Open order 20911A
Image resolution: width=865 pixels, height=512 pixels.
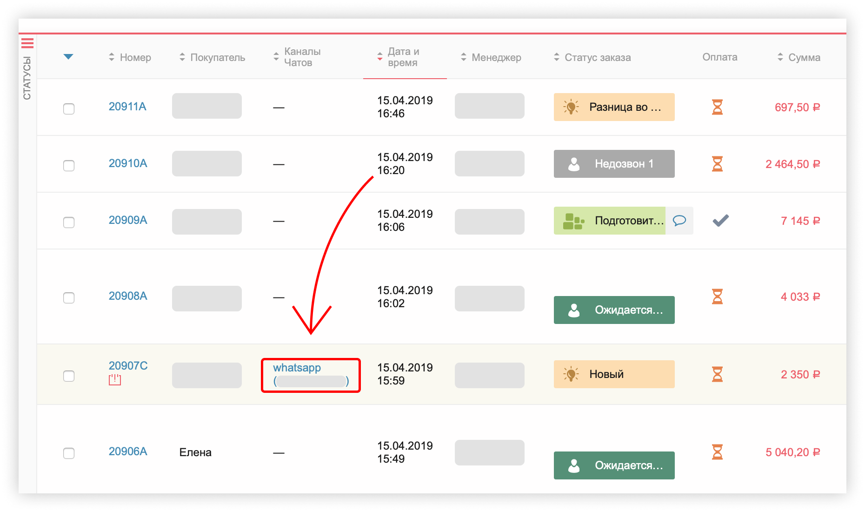click(127, 107)
